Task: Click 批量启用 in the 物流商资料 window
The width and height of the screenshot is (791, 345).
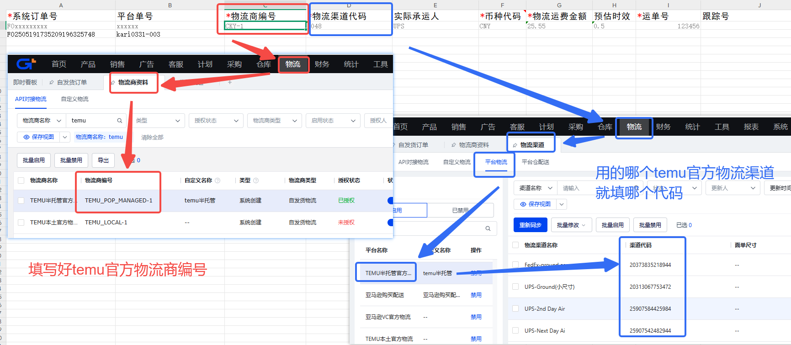Action: [34, 160]
